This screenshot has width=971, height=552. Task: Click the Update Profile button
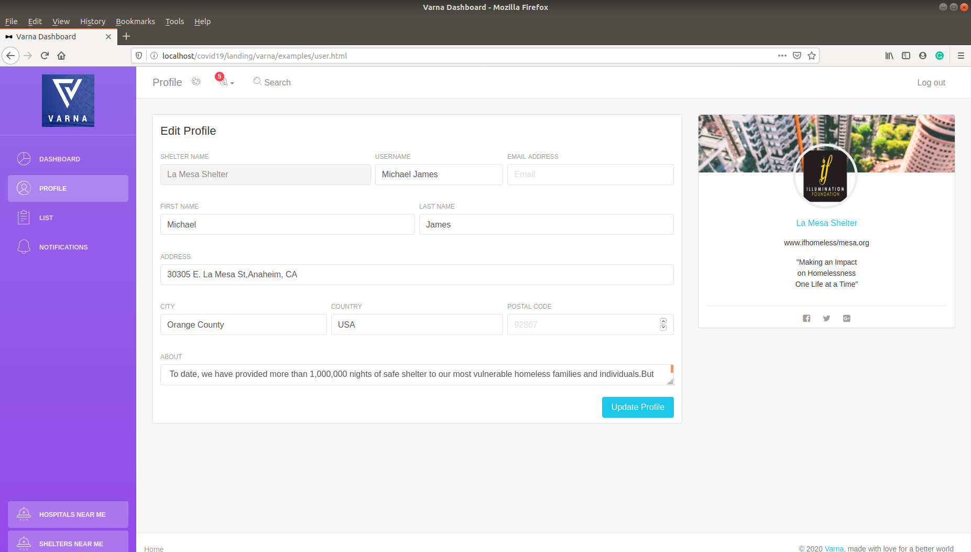point(638,407)
